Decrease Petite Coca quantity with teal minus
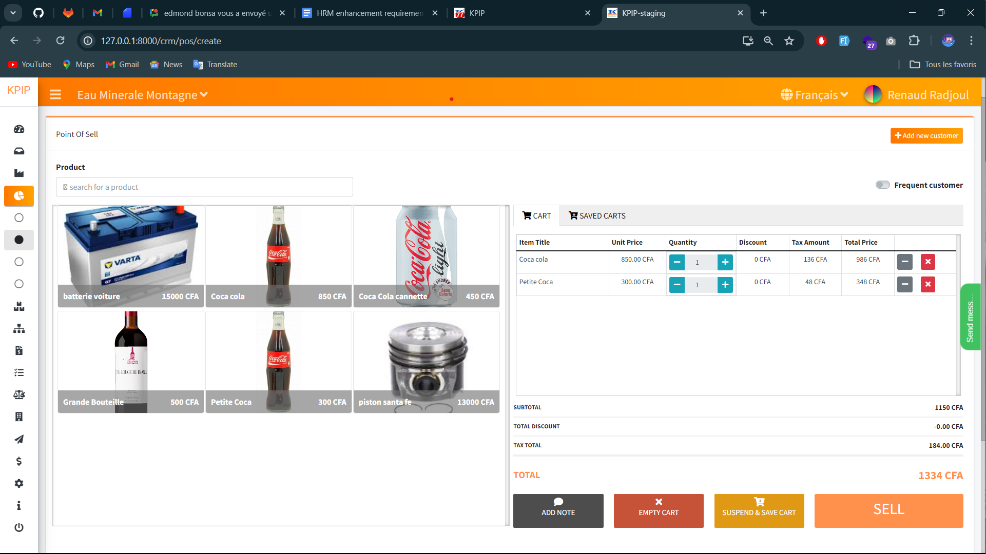Image resolution: width=986 pixels, height=554 pixels. click(677, 285)
